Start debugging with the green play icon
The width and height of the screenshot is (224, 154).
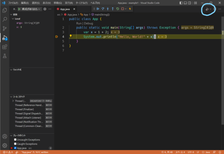coord(19,9)
